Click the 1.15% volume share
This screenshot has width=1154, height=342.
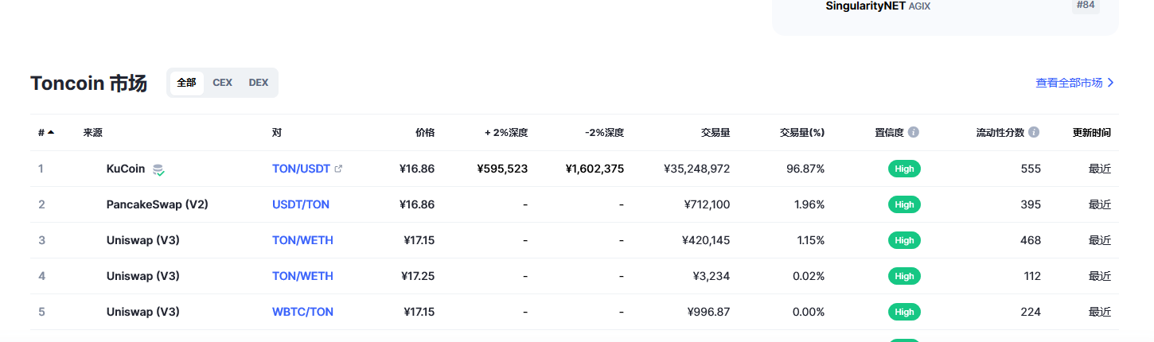click(x=811, y=240)
